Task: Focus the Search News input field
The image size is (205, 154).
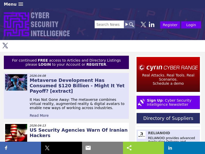Action: 109,24
